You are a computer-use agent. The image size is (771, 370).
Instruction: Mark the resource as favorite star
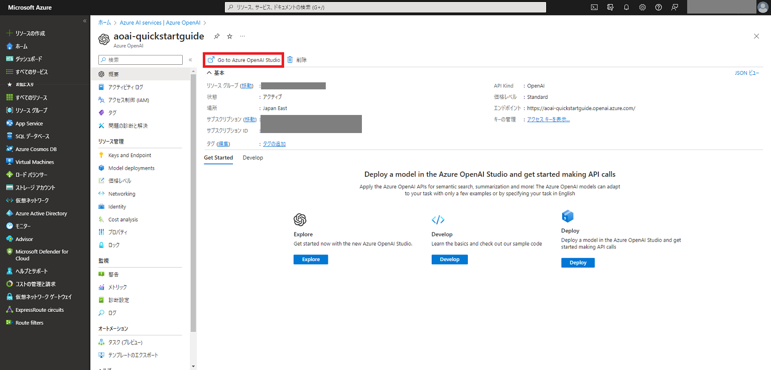click(230, 37)
